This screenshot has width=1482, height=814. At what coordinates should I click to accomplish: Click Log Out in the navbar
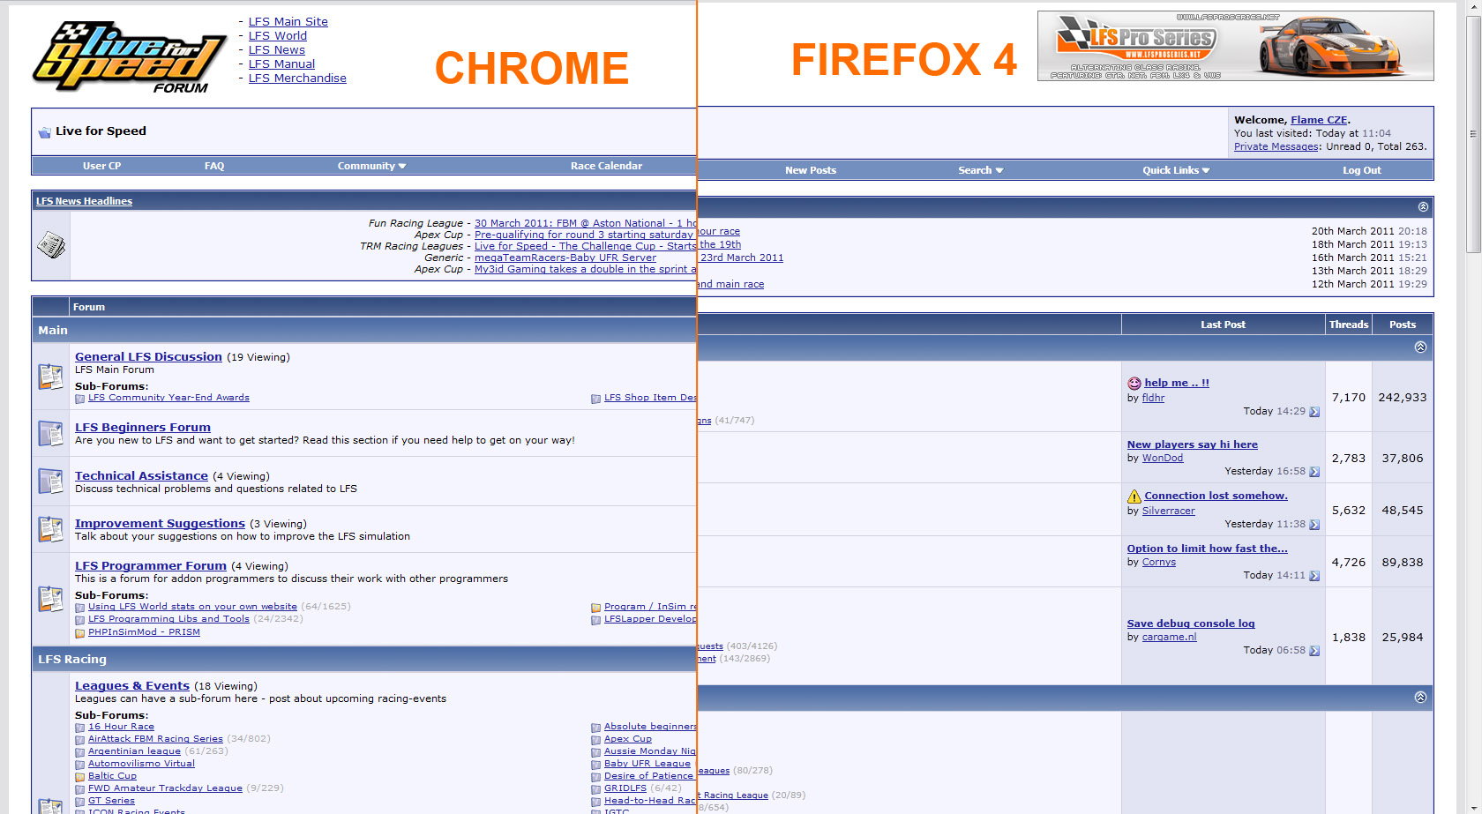1362,170
